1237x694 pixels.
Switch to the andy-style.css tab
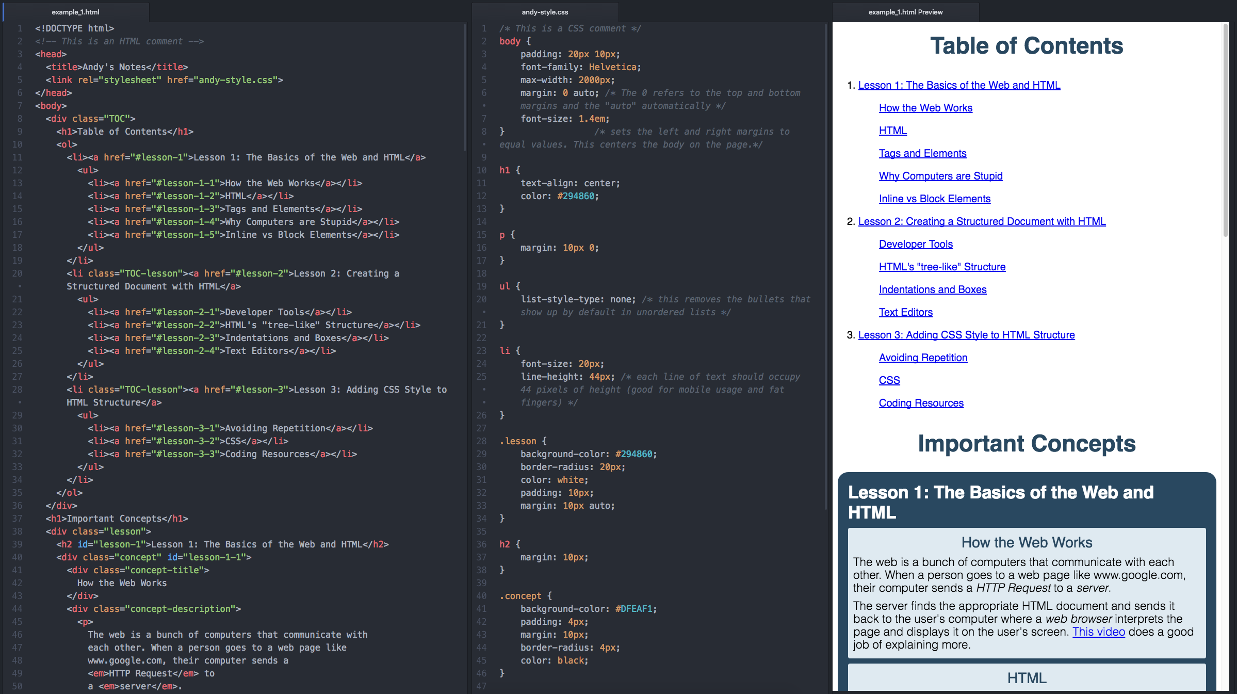point(544,11)
